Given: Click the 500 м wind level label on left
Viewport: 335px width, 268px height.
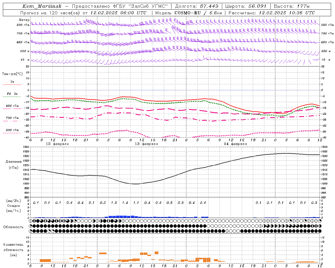Looking at the screenshot, I should [25, 51].
